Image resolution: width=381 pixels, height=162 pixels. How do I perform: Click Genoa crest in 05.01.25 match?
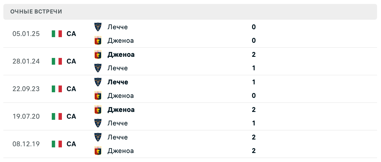tap(98, 40)
